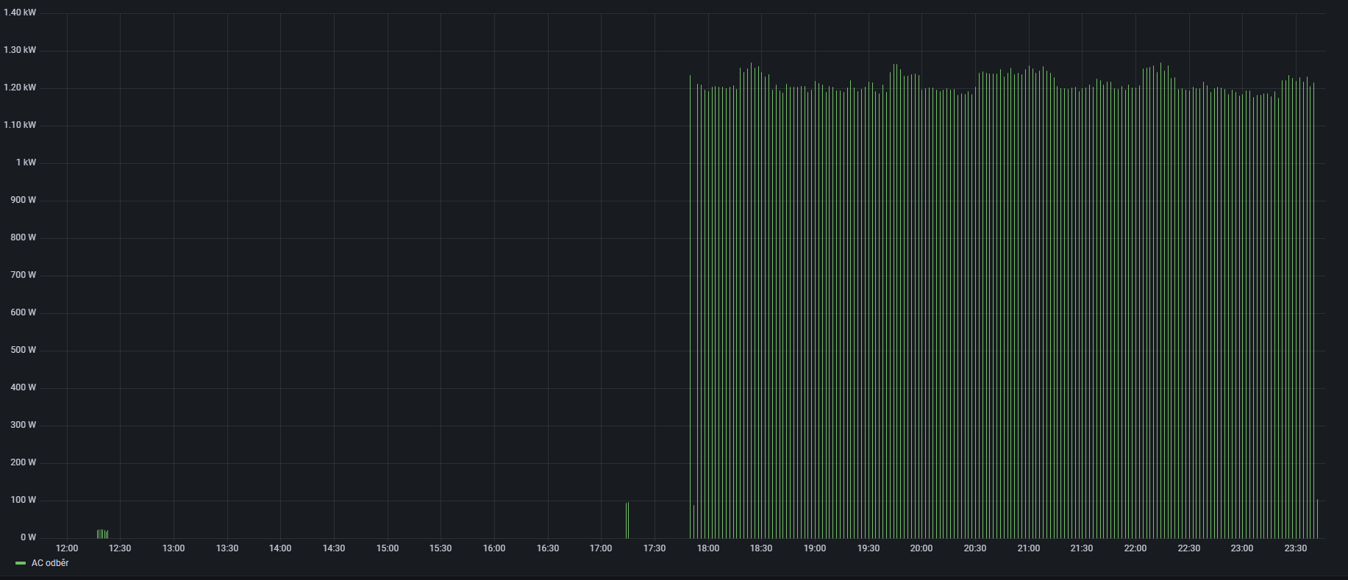Click the 18:30 time axis label
The image size is (1348, 580).
pyautogui.click(x=761, y=548)
